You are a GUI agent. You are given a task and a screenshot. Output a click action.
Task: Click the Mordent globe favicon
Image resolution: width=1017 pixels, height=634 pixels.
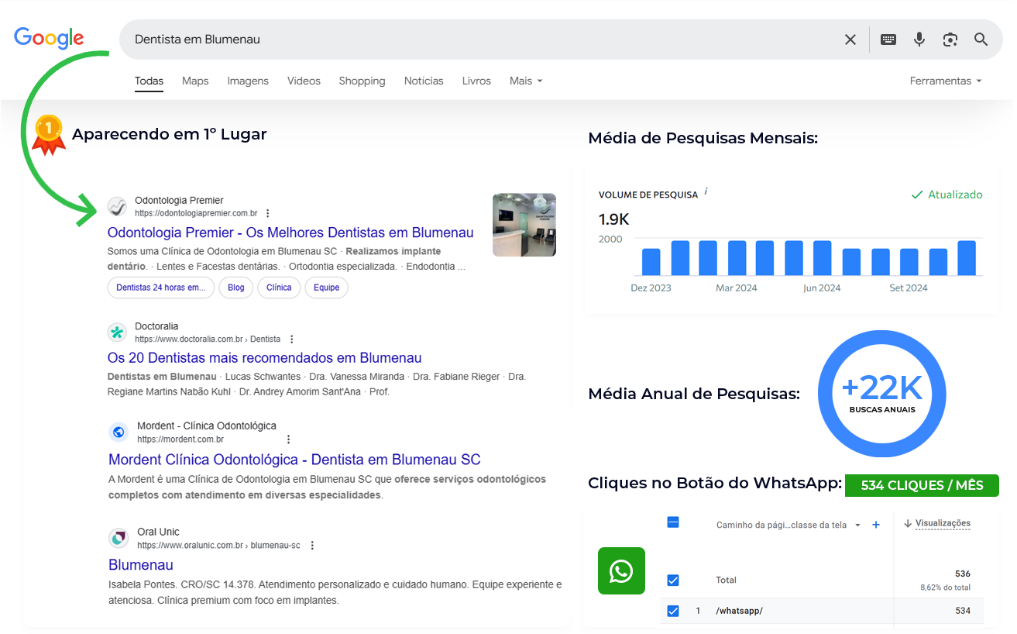pos(119,432)
